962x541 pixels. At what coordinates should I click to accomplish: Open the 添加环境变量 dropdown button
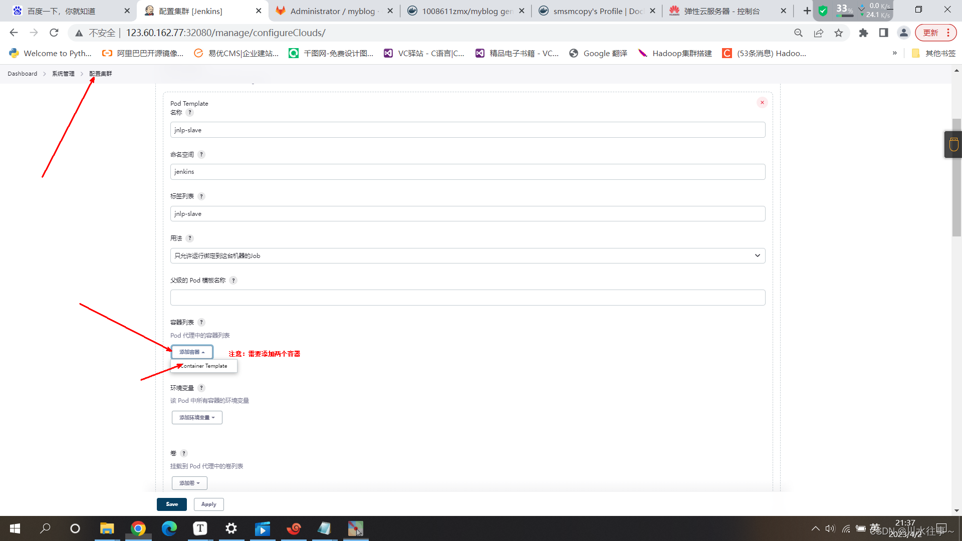[x=197, y=417]
